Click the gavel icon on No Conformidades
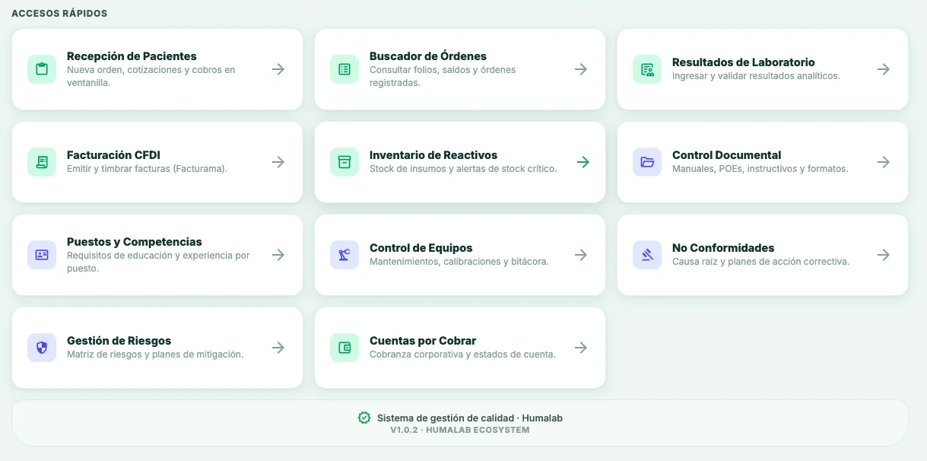This screenshot has height=461, width=927. click(x=647, y=255)
